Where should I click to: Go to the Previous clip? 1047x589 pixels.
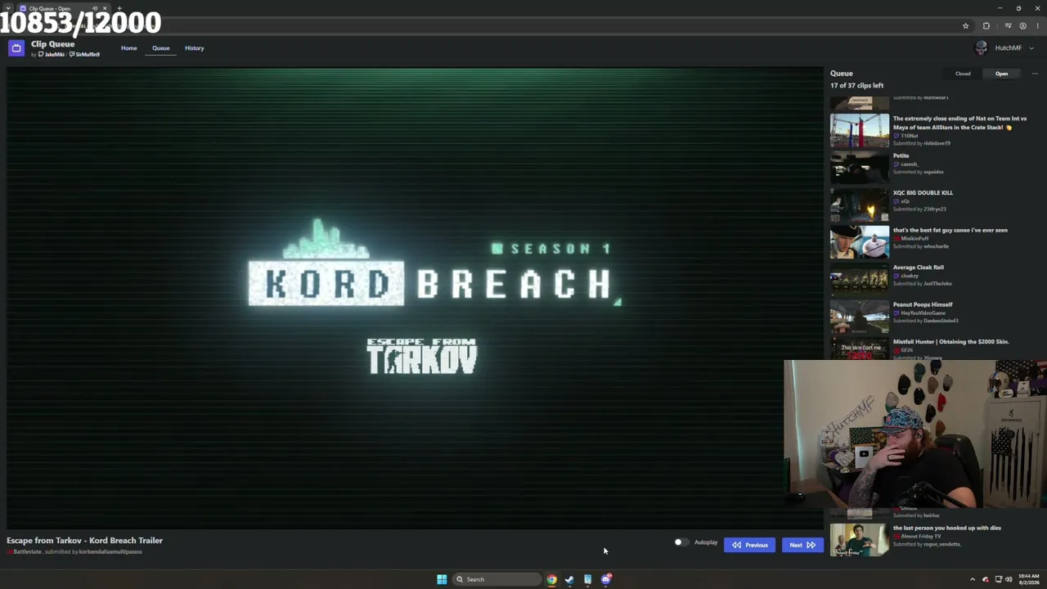click(x=749, y=545)
